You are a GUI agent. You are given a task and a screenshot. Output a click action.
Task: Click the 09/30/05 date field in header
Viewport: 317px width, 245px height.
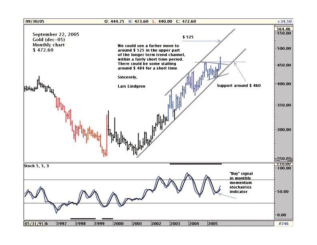tap(34, 21)
